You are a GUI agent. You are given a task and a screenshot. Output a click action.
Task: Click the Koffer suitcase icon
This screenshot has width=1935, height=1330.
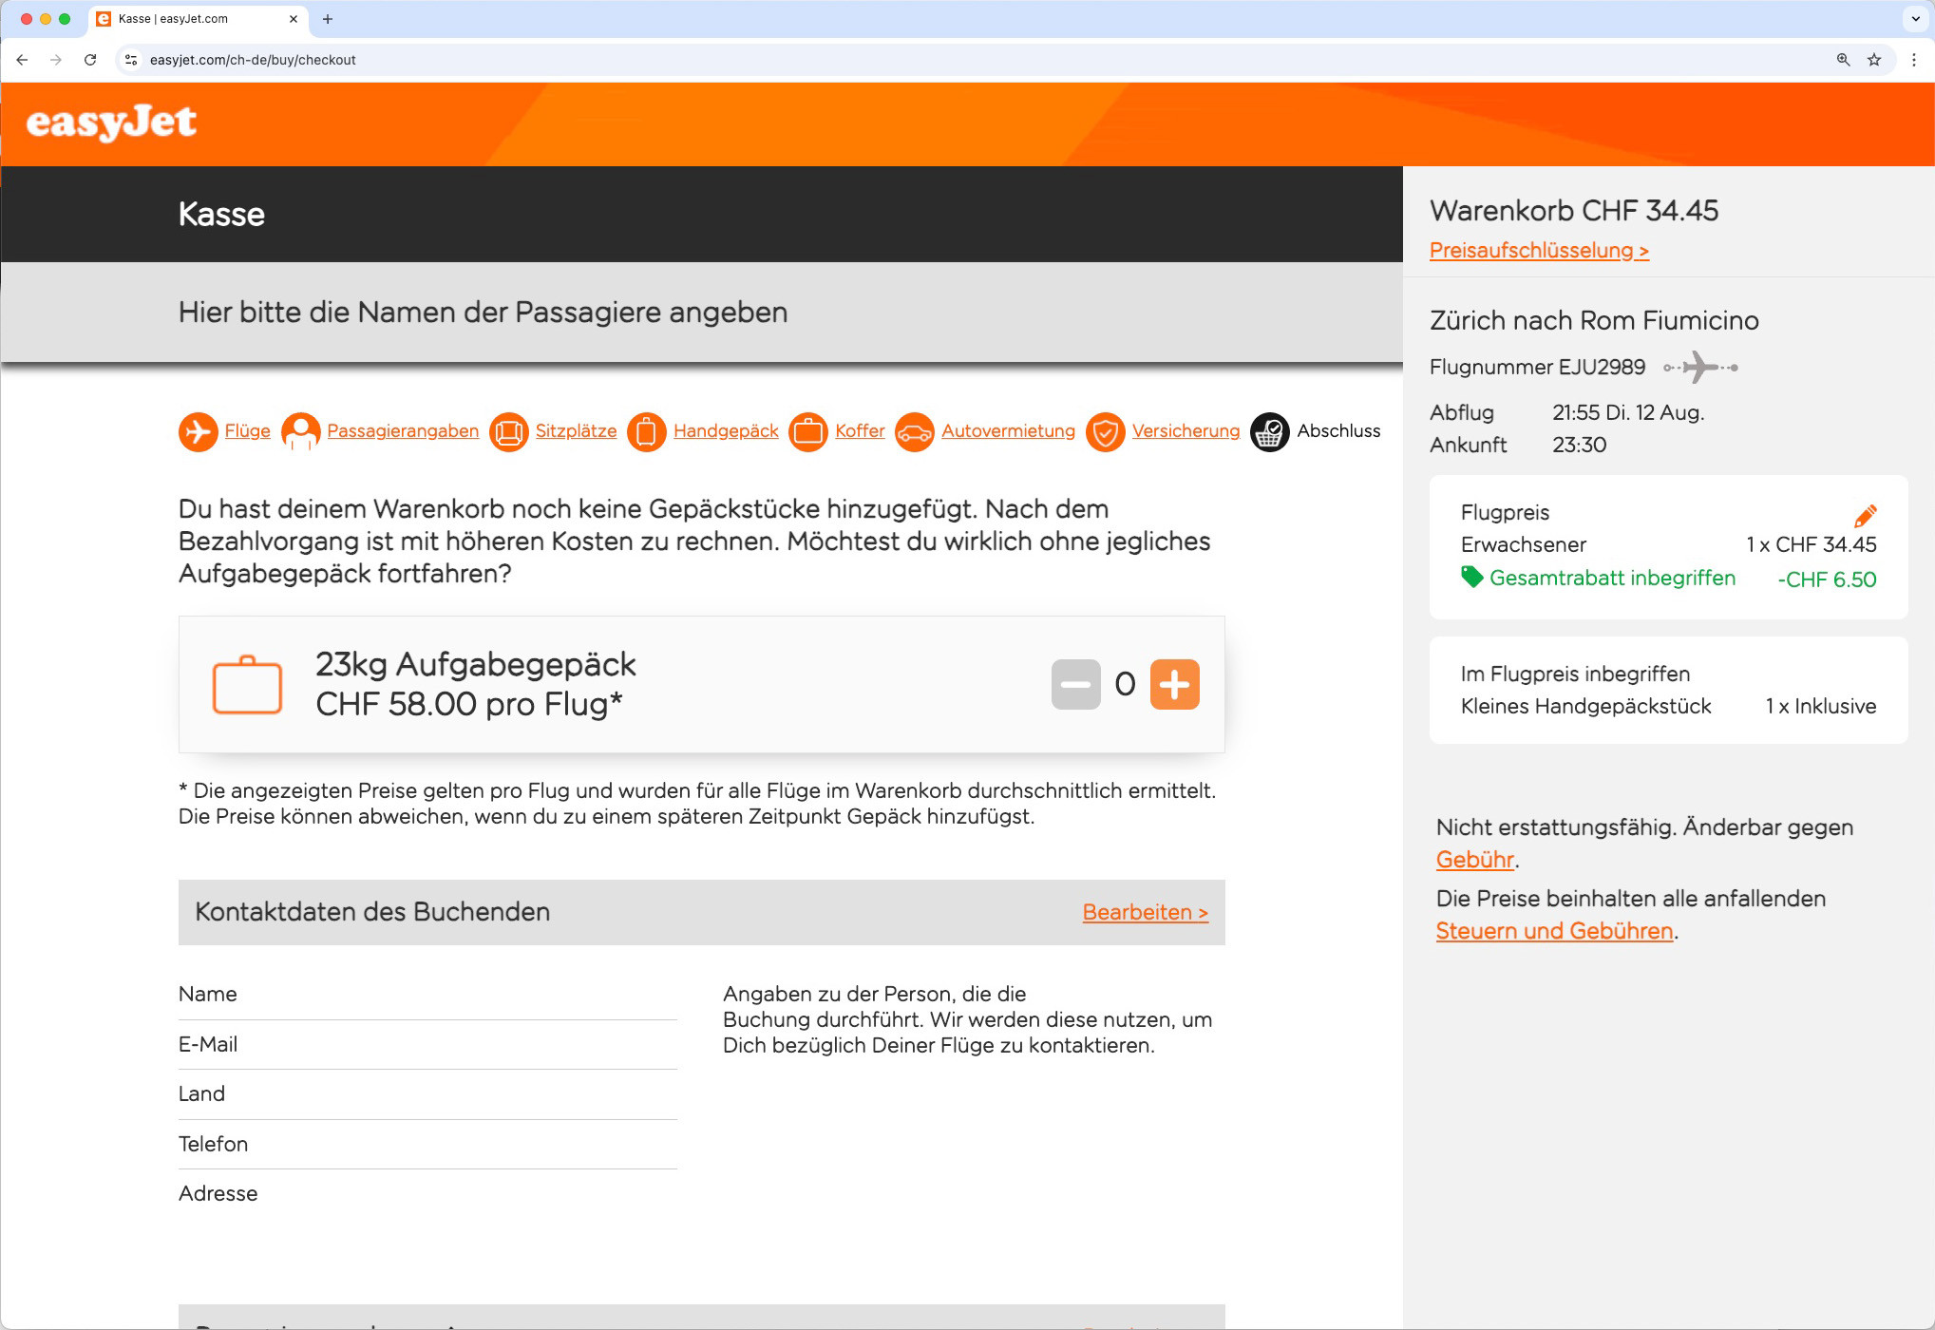(x=808, y=431)
